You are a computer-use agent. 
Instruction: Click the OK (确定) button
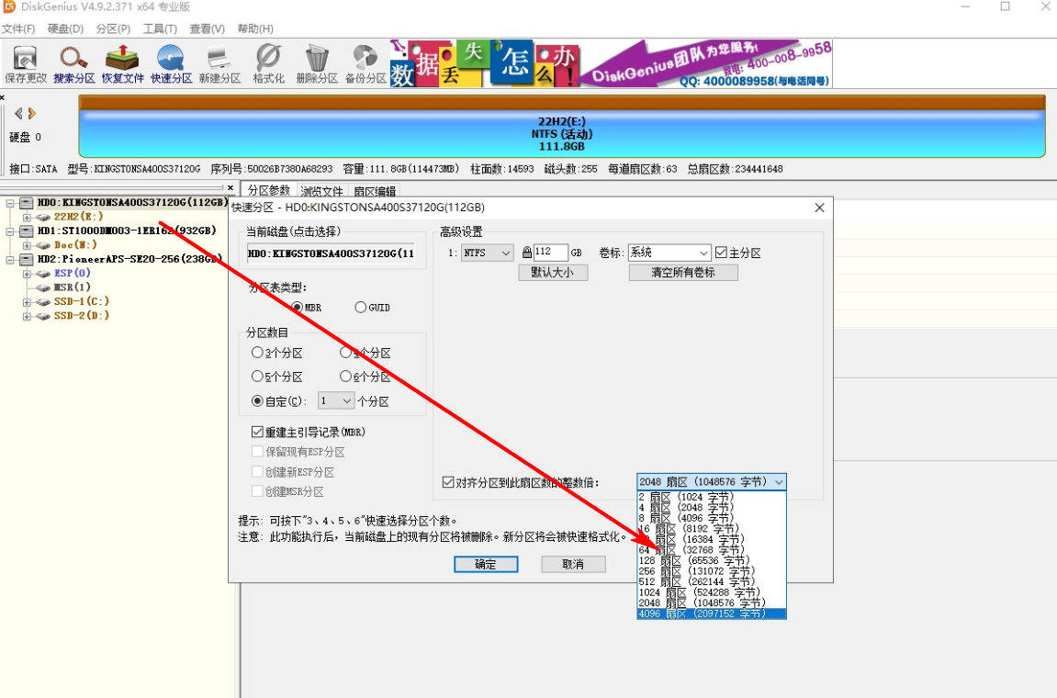click(x=486, y=564)
